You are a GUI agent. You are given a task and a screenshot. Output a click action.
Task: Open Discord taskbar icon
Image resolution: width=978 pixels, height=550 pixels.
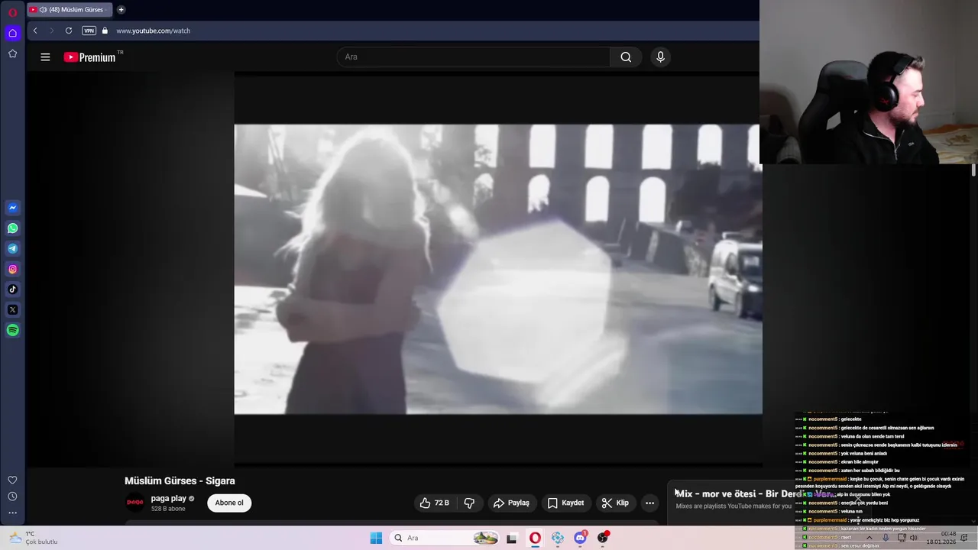click(x=580, y=538)
